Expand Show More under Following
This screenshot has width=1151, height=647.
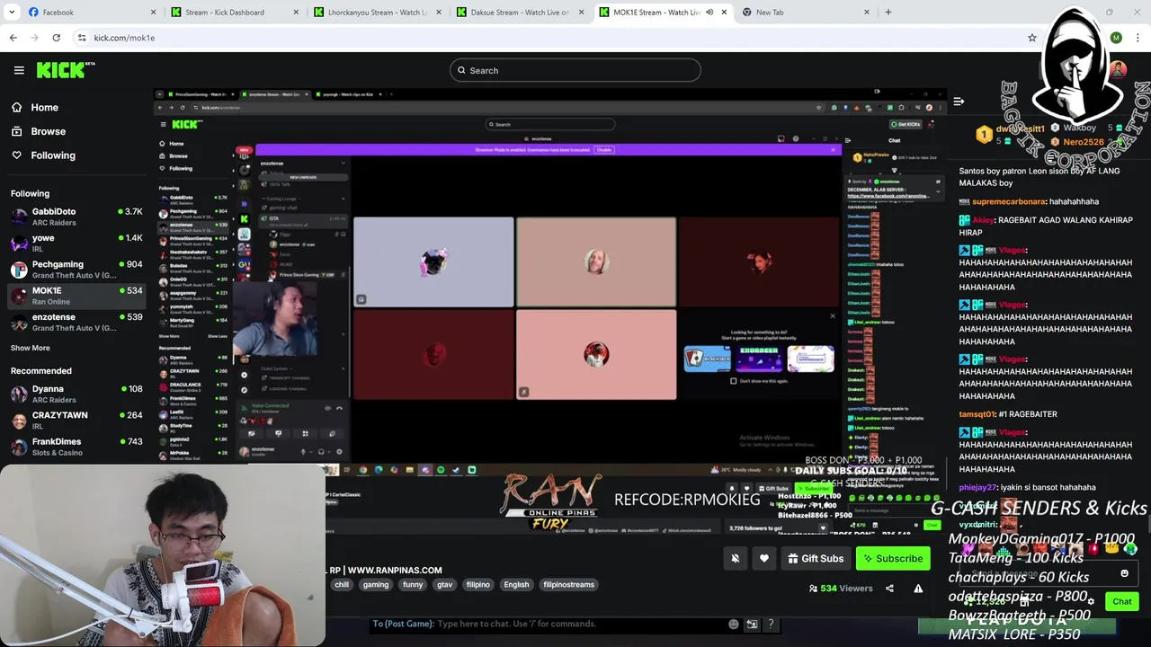pos(31,348)
